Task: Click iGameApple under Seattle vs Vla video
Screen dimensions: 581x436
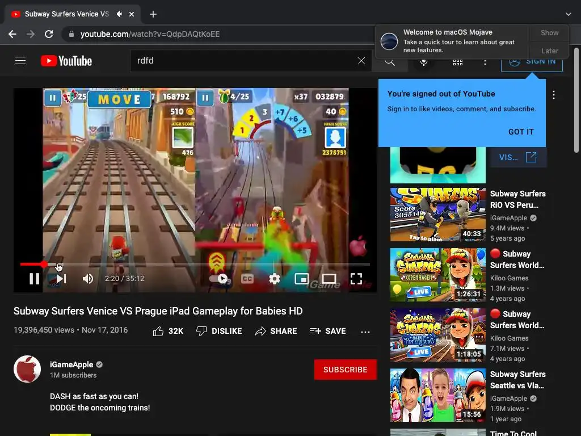Action: click(x=508, y=399)
